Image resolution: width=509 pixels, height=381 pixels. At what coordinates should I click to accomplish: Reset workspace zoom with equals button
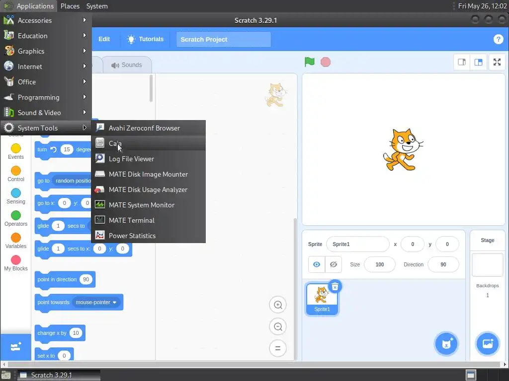click(277, 348)
